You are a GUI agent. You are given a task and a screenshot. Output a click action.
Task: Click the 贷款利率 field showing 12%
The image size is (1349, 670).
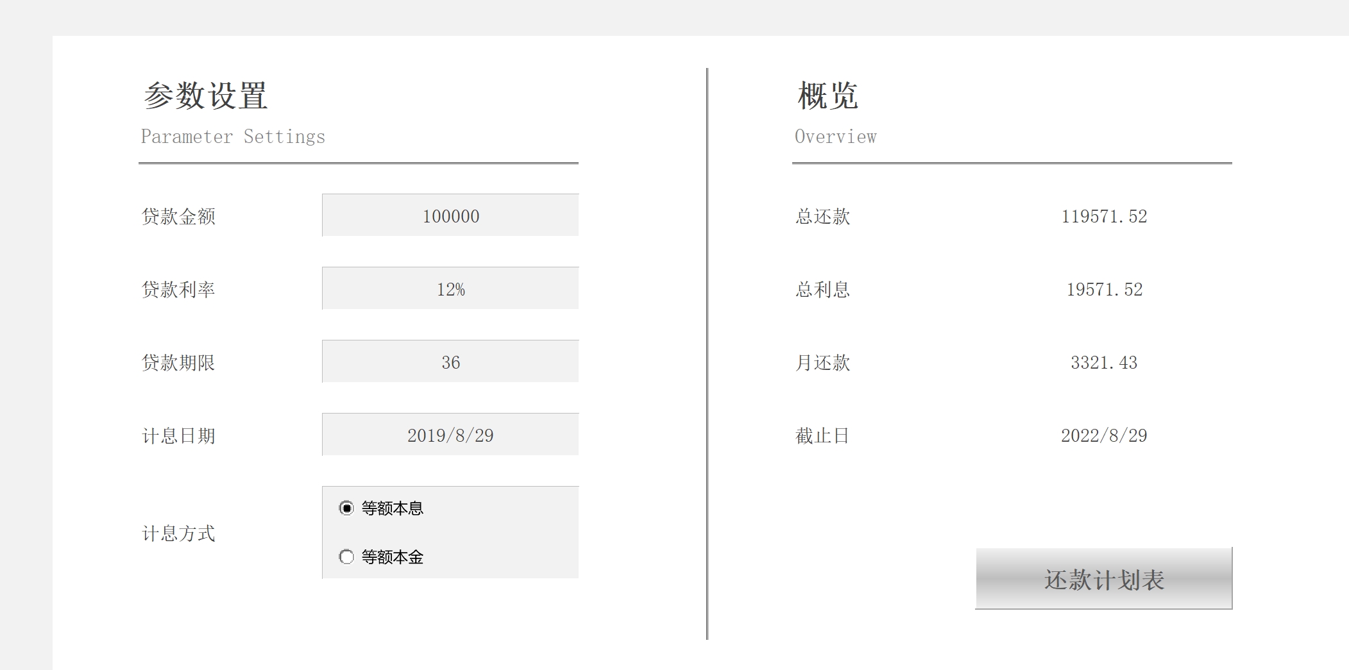[x=450, y=289]
